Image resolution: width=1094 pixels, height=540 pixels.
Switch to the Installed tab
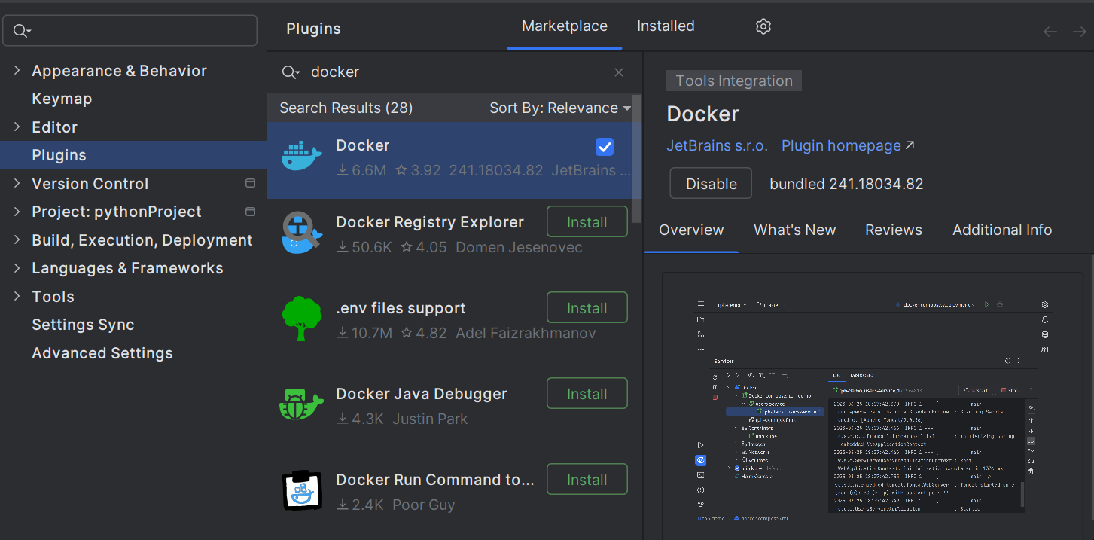(666, 26)
